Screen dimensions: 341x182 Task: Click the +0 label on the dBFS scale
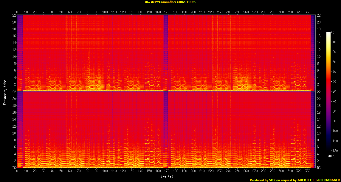click(x=333, y=32)
